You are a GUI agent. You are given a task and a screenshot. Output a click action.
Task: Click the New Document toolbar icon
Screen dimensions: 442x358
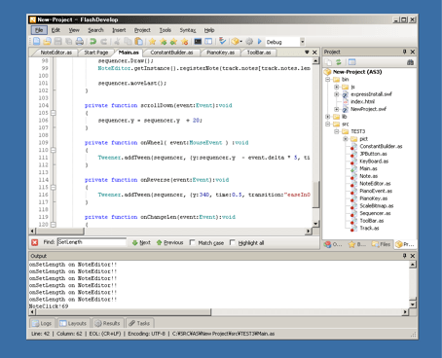coord(37,42)
